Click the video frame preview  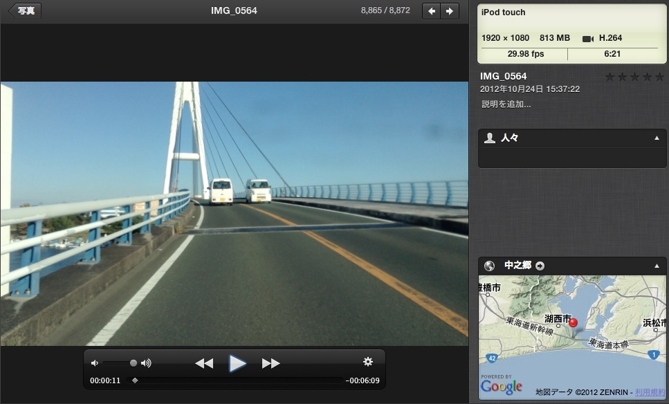[235, 214]
